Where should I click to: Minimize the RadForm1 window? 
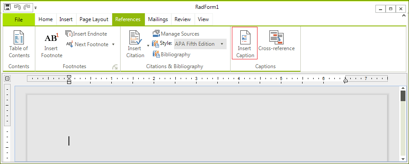(x=381, y=9)
